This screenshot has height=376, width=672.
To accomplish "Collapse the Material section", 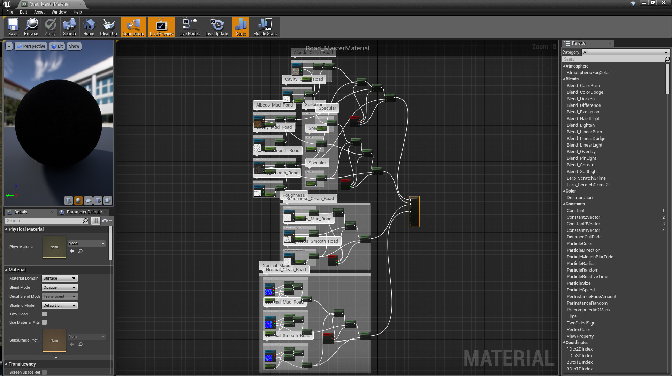I will pos(6,269).
